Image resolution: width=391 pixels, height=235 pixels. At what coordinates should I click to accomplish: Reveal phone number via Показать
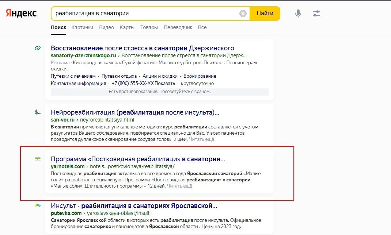pos(165,84)
